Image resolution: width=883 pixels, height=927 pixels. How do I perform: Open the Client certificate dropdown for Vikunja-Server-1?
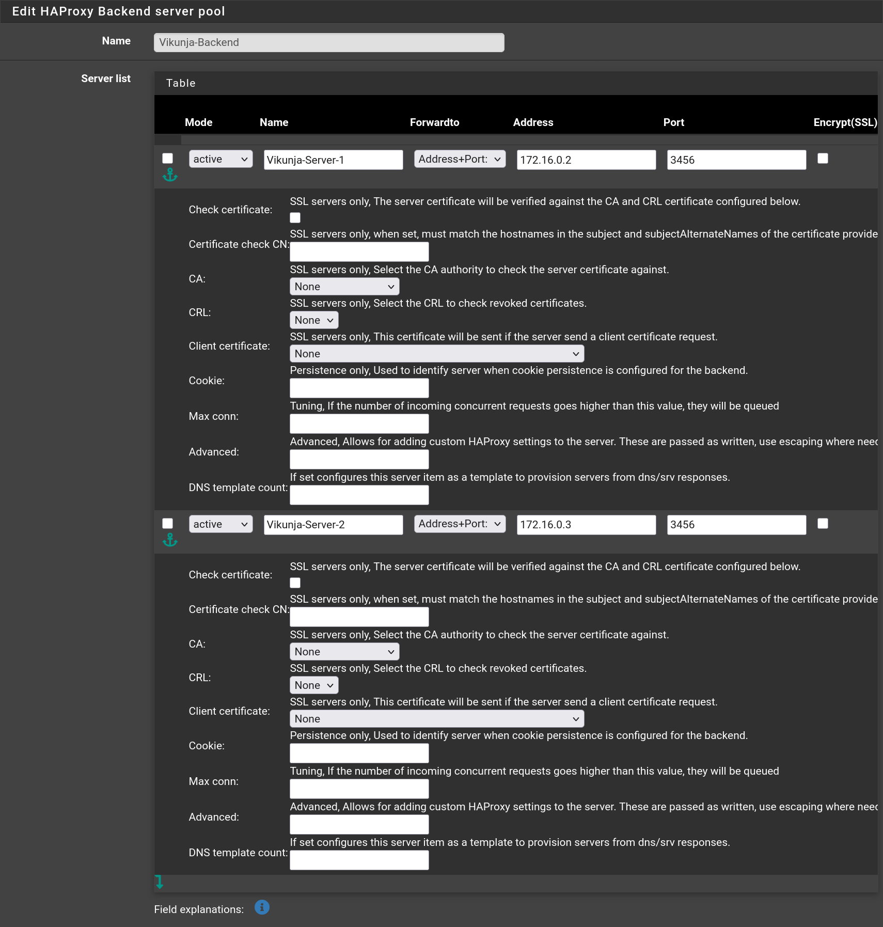tap(437, 354)
